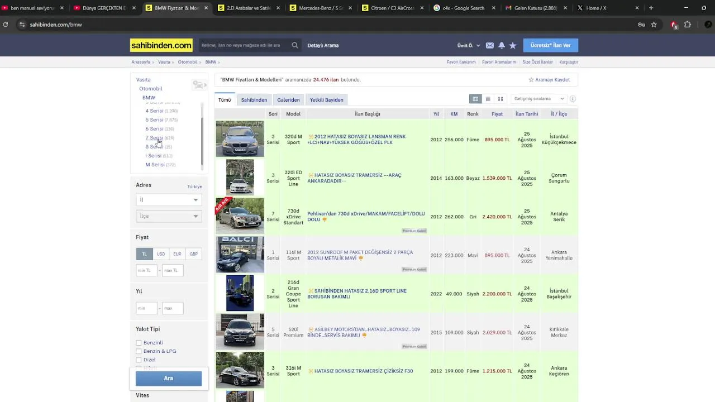This screenshot has width=715, height=402.
Task: Open HATASIZ BOYASIZ TRAMERSİZ ÇİZİKSİZ F30 listing
Action: (x=364, y=371)
